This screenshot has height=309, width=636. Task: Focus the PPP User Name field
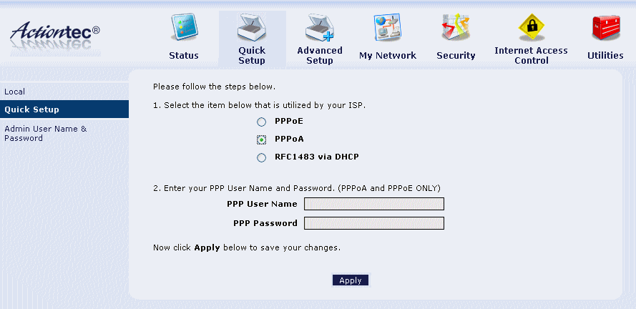click(374, 204)
